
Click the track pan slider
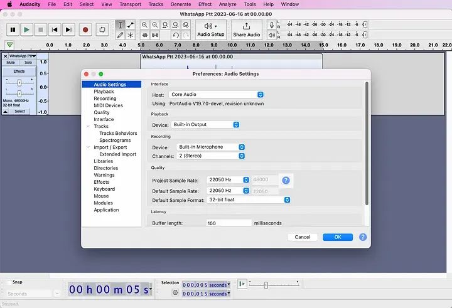click(19, 93)
